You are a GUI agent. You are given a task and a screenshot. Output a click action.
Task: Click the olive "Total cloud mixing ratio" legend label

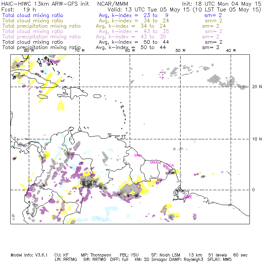pos(33,21)
